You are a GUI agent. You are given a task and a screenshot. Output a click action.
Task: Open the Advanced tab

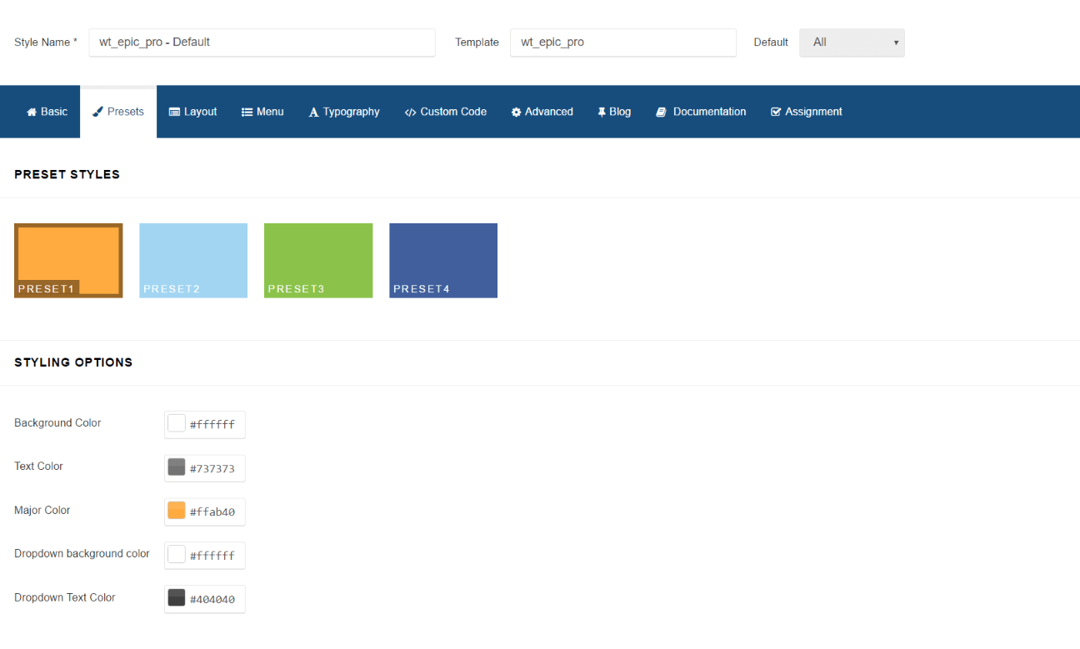click(542, 111)
